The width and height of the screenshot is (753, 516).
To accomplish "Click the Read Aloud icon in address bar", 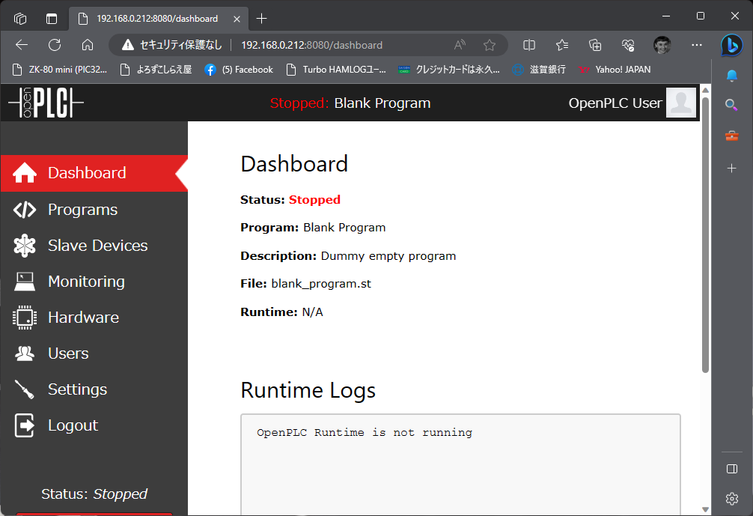I will 460,45.
